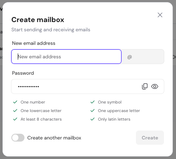Toggle the Create another mailbox switch
This screenshot has width=176, height=159.
click(18, 138)
